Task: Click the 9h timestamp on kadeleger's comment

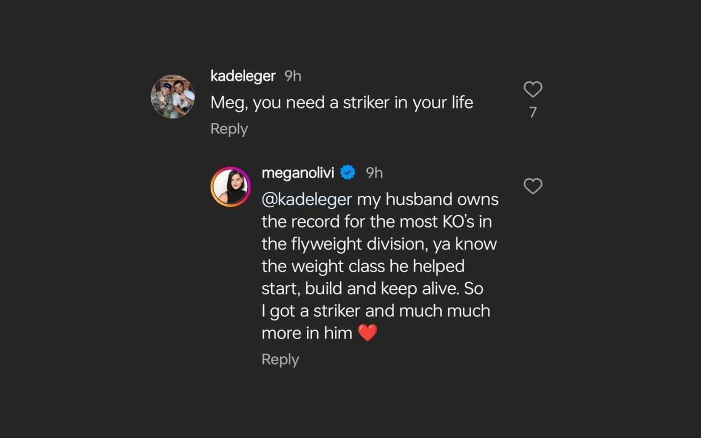Action: 293,76
